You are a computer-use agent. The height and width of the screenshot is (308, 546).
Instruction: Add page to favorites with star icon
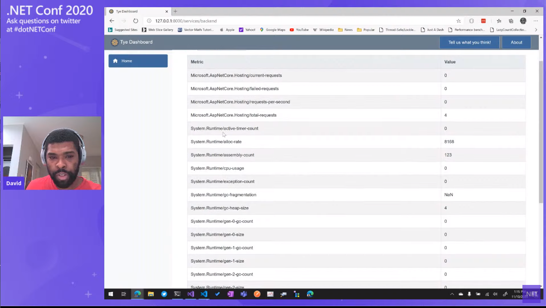(x=459, y=21)
